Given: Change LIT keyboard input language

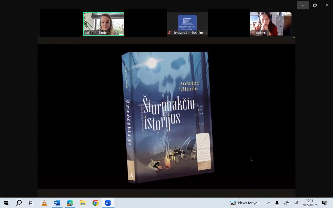Looking at the screenshot, I should [296, 203].
